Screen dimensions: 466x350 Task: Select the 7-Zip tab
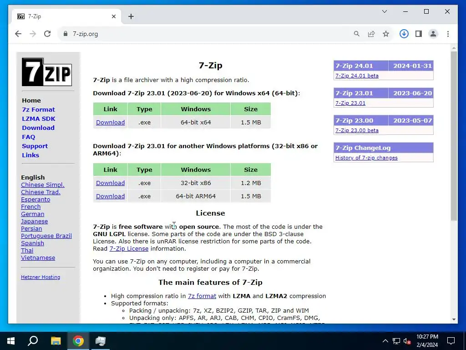click(x=66, y=16)
